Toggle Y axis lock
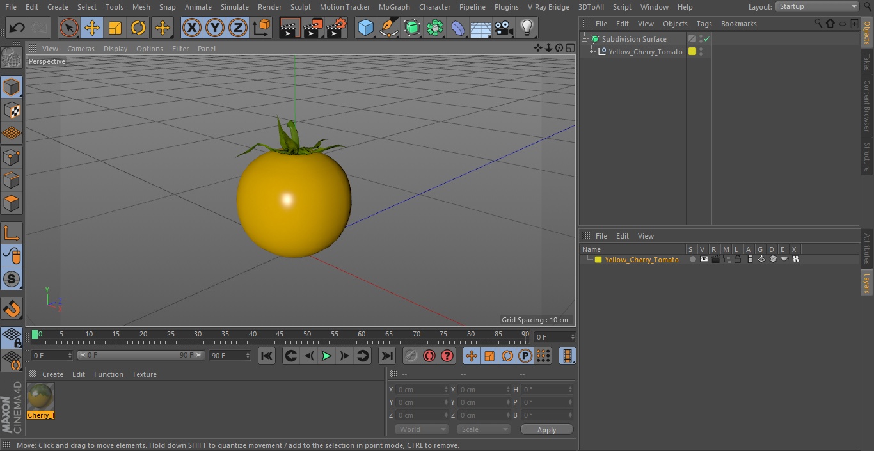 pyautogui.click(x=215, y=28)
